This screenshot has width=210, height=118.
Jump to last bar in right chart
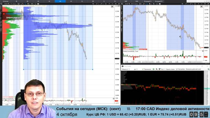click(201, 7)
